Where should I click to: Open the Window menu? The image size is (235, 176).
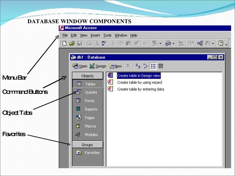point(121,35)
